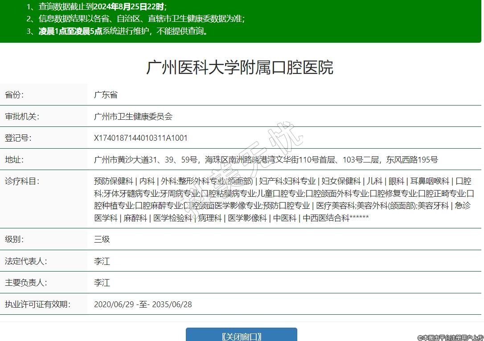
Task: Select the 广东省 province value
Action: coord(106,95)
